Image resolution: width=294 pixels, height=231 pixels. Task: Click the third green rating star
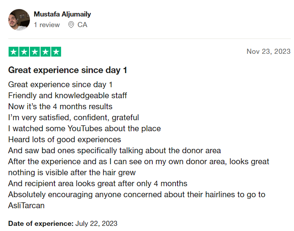tap(35, 52)
